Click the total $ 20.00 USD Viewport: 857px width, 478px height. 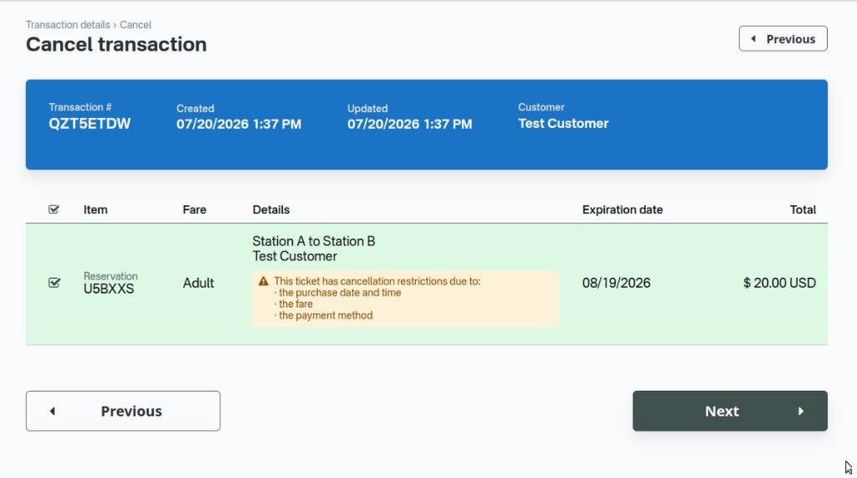tap(779, 283)
